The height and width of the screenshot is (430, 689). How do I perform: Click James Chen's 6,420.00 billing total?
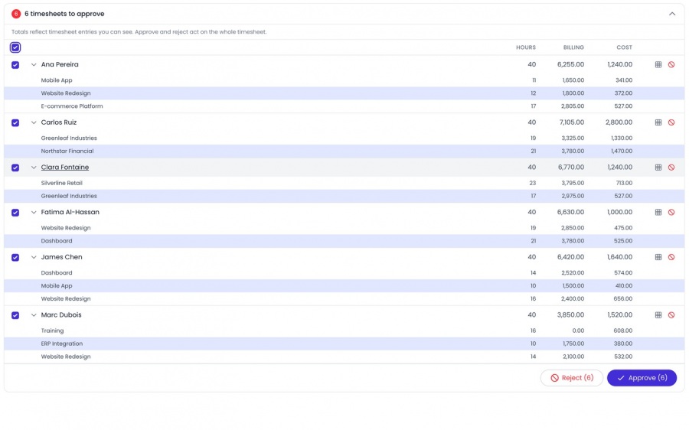coord(571,257)
